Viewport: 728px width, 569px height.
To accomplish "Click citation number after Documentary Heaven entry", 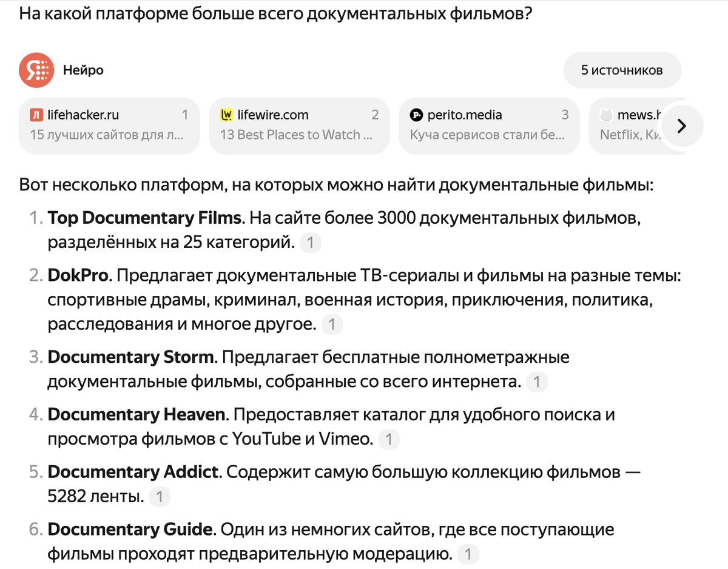I will [389, 439].
